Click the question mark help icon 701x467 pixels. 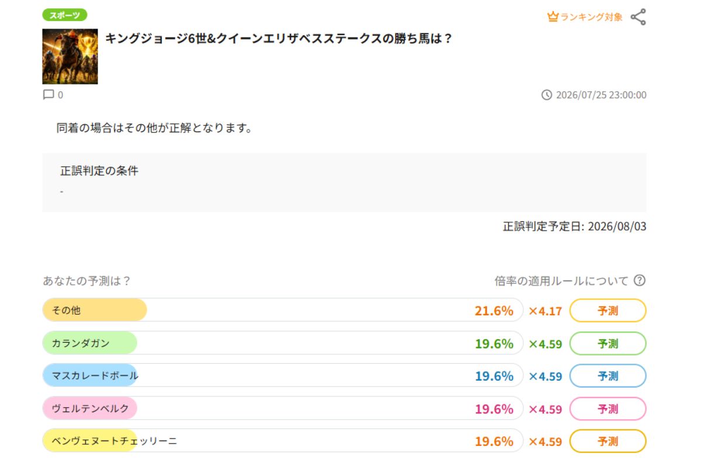640,280
